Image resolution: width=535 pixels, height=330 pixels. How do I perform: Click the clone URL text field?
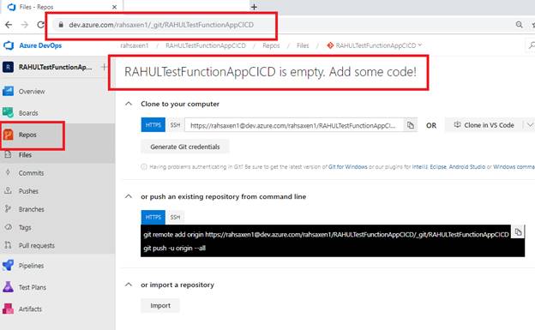point(294,125)
